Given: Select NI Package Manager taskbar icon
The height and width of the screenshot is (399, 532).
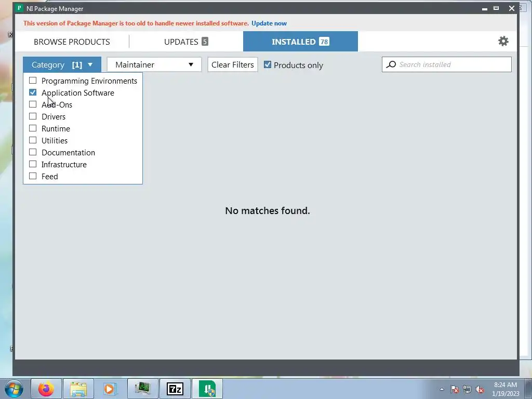Looking at the screenshot, I should (x=207, y=389).
